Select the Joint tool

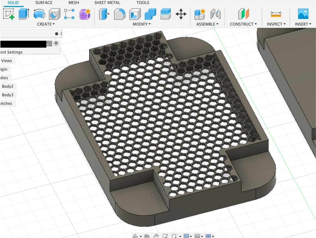[x=215, y=14]
